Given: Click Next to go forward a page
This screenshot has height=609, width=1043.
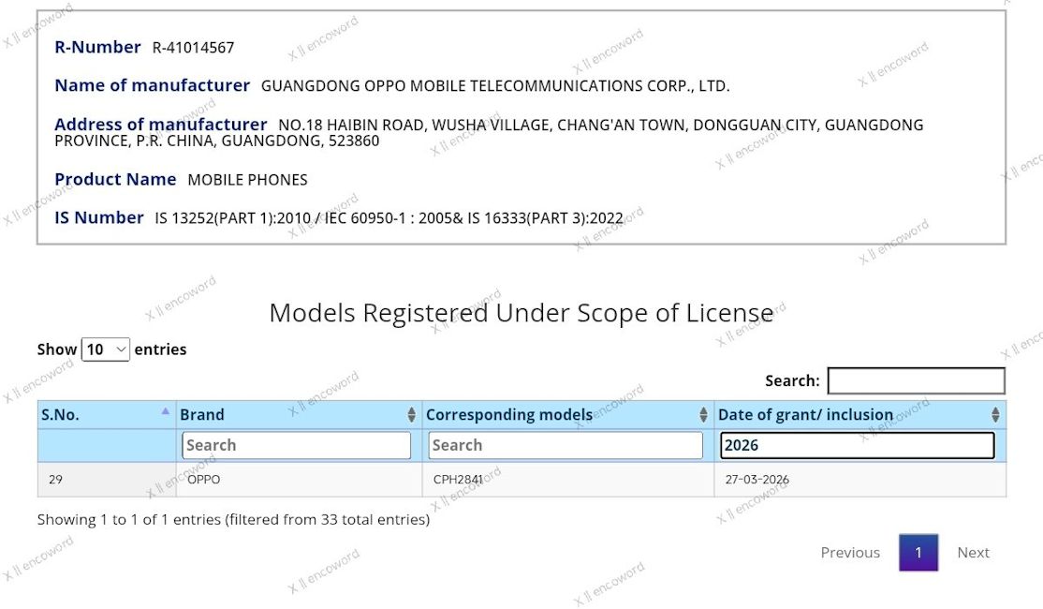Looking at the screenshot, I should (x=973, y=553).
